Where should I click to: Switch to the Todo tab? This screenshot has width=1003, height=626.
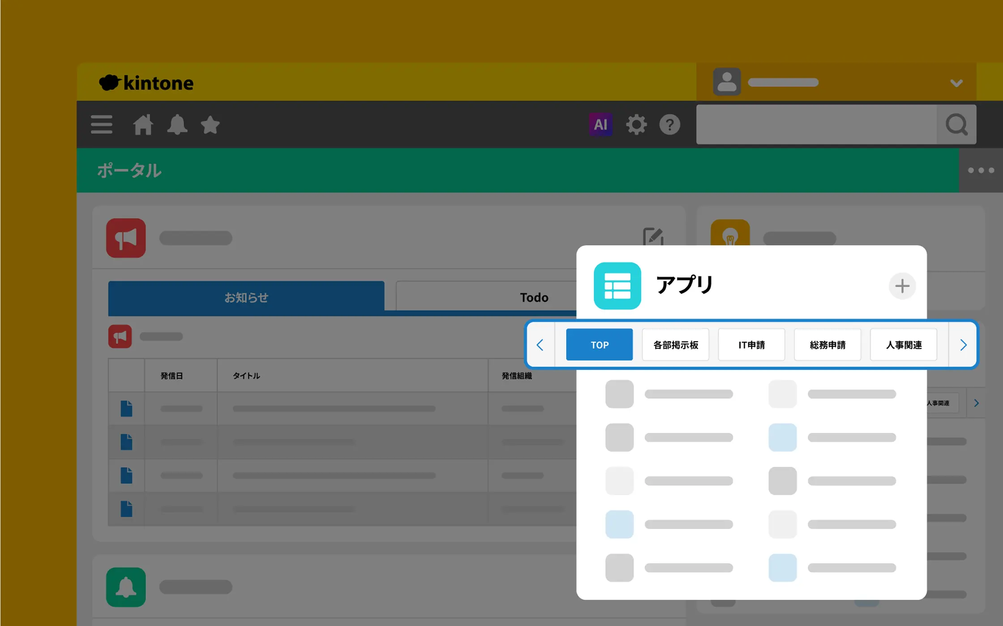coord(534,297)
